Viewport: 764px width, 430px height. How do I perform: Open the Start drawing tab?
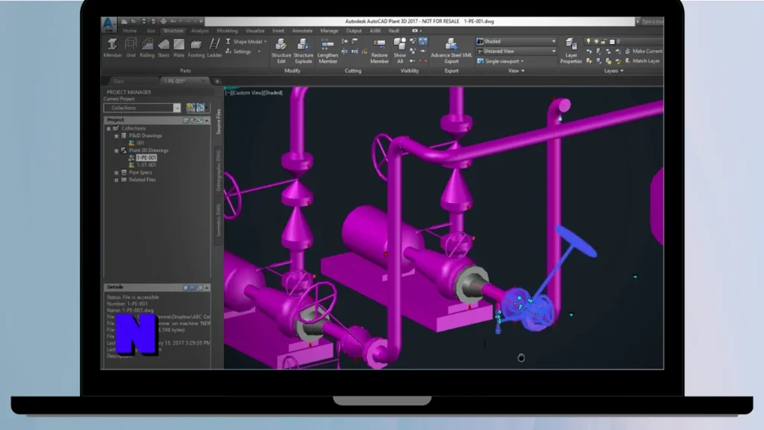pos(119,81)
